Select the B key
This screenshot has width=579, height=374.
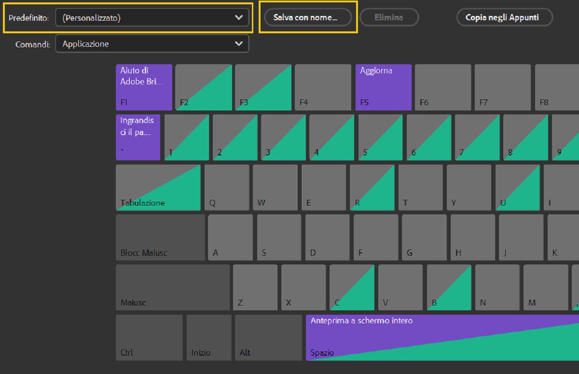point(449,288)
